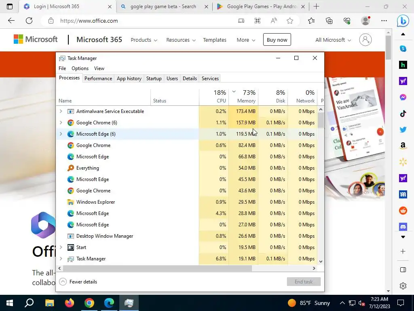Switch to the Details tab
This screenshot has height=311, width=414.
190,79
